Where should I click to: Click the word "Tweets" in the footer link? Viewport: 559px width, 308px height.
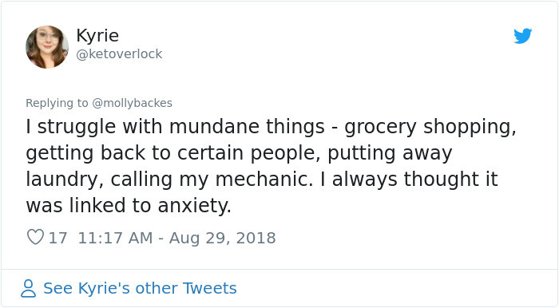[209, 288]
